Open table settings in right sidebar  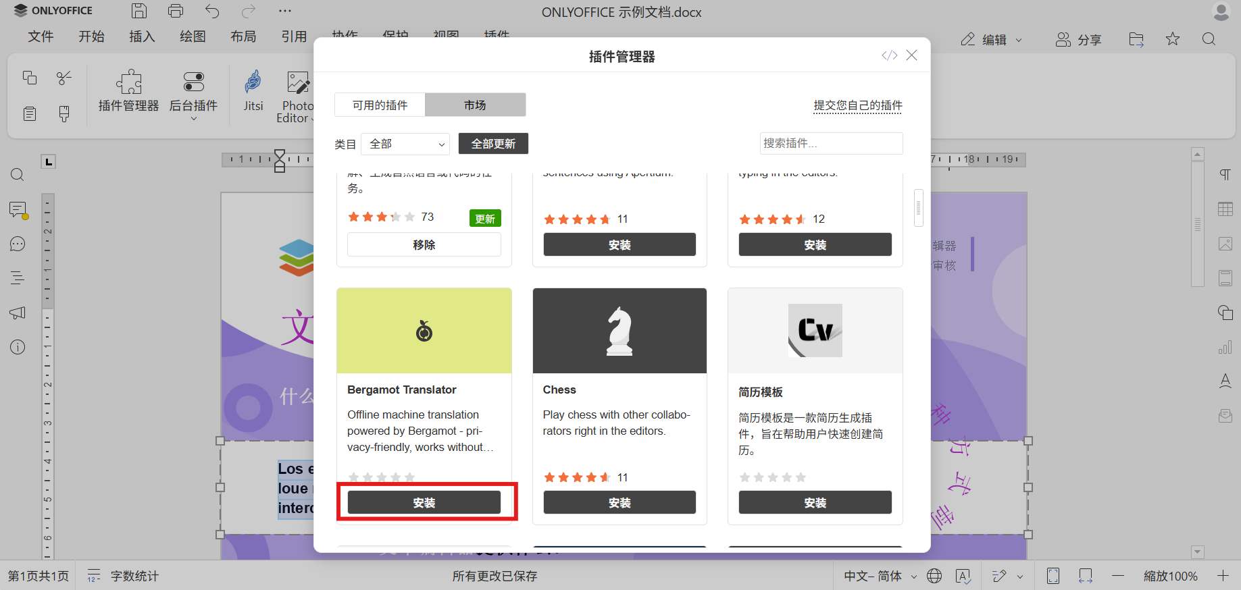tap(1225, 209)
